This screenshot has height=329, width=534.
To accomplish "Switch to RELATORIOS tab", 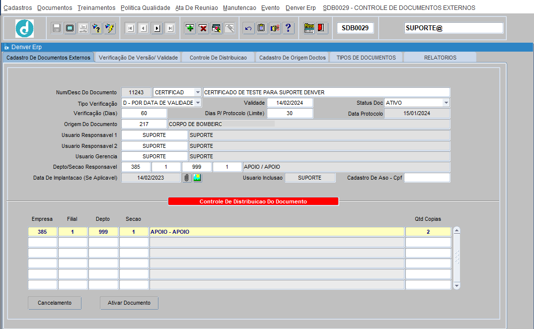I will coord(440,58).
